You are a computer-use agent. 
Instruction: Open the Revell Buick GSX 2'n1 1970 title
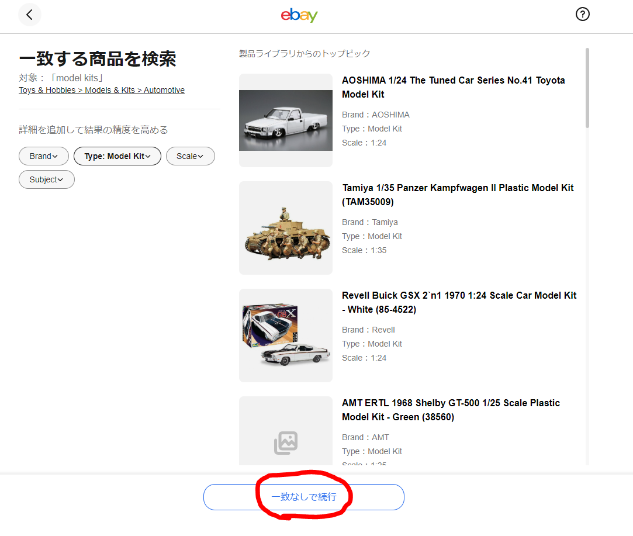[459, 302]
